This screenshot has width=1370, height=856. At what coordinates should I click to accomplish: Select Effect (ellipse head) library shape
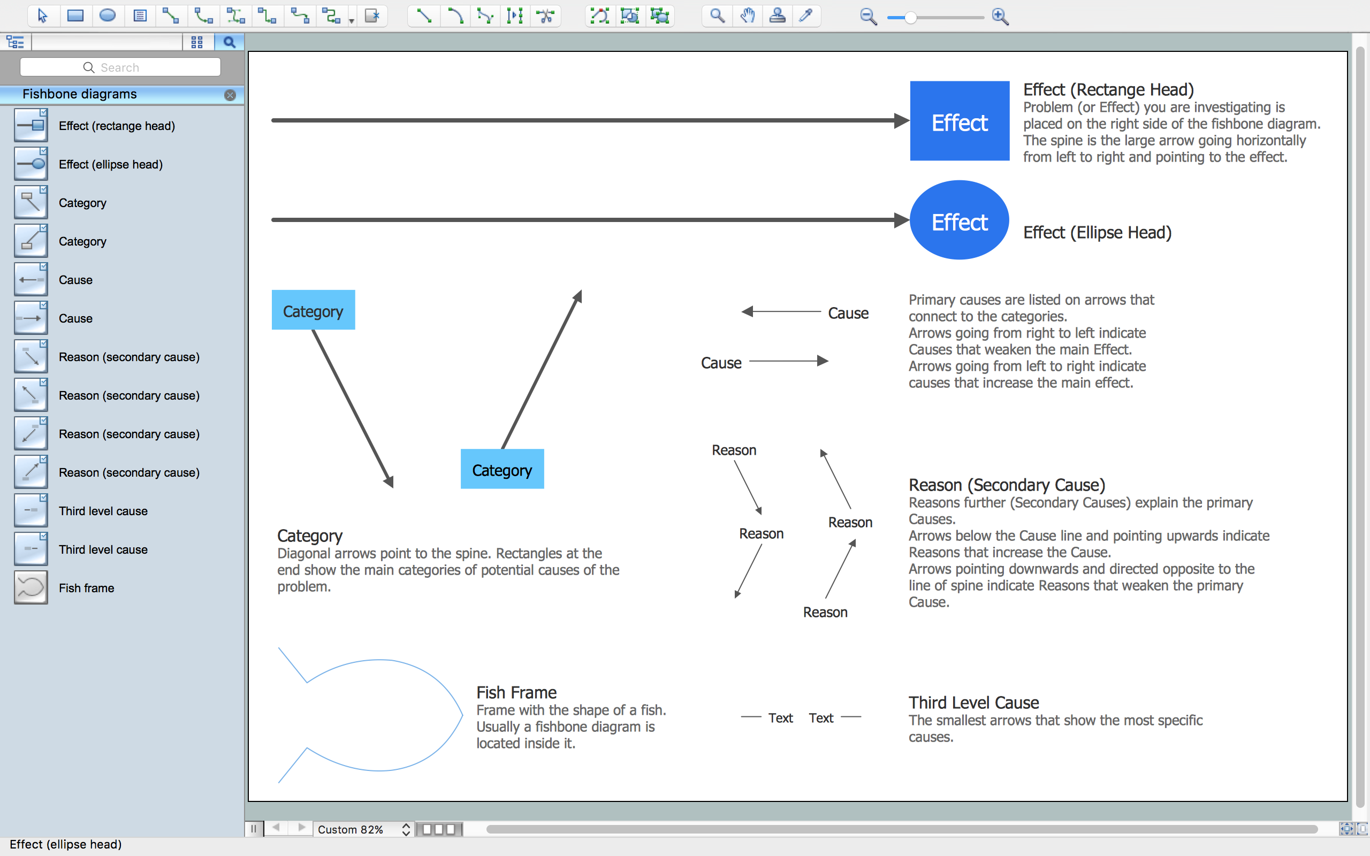(x=121, y=164)
